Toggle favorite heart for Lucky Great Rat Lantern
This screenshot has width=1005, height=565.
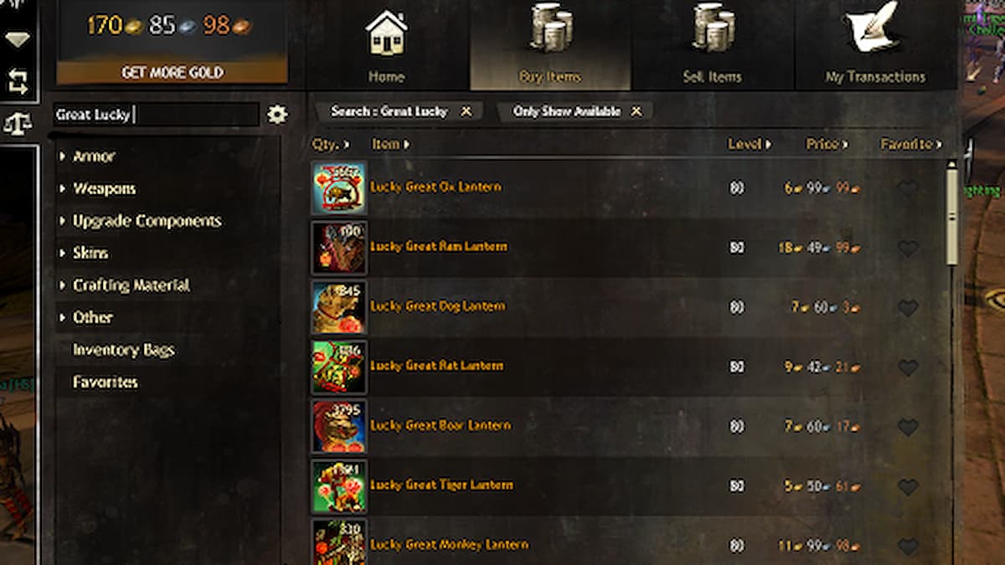point(908,367)
